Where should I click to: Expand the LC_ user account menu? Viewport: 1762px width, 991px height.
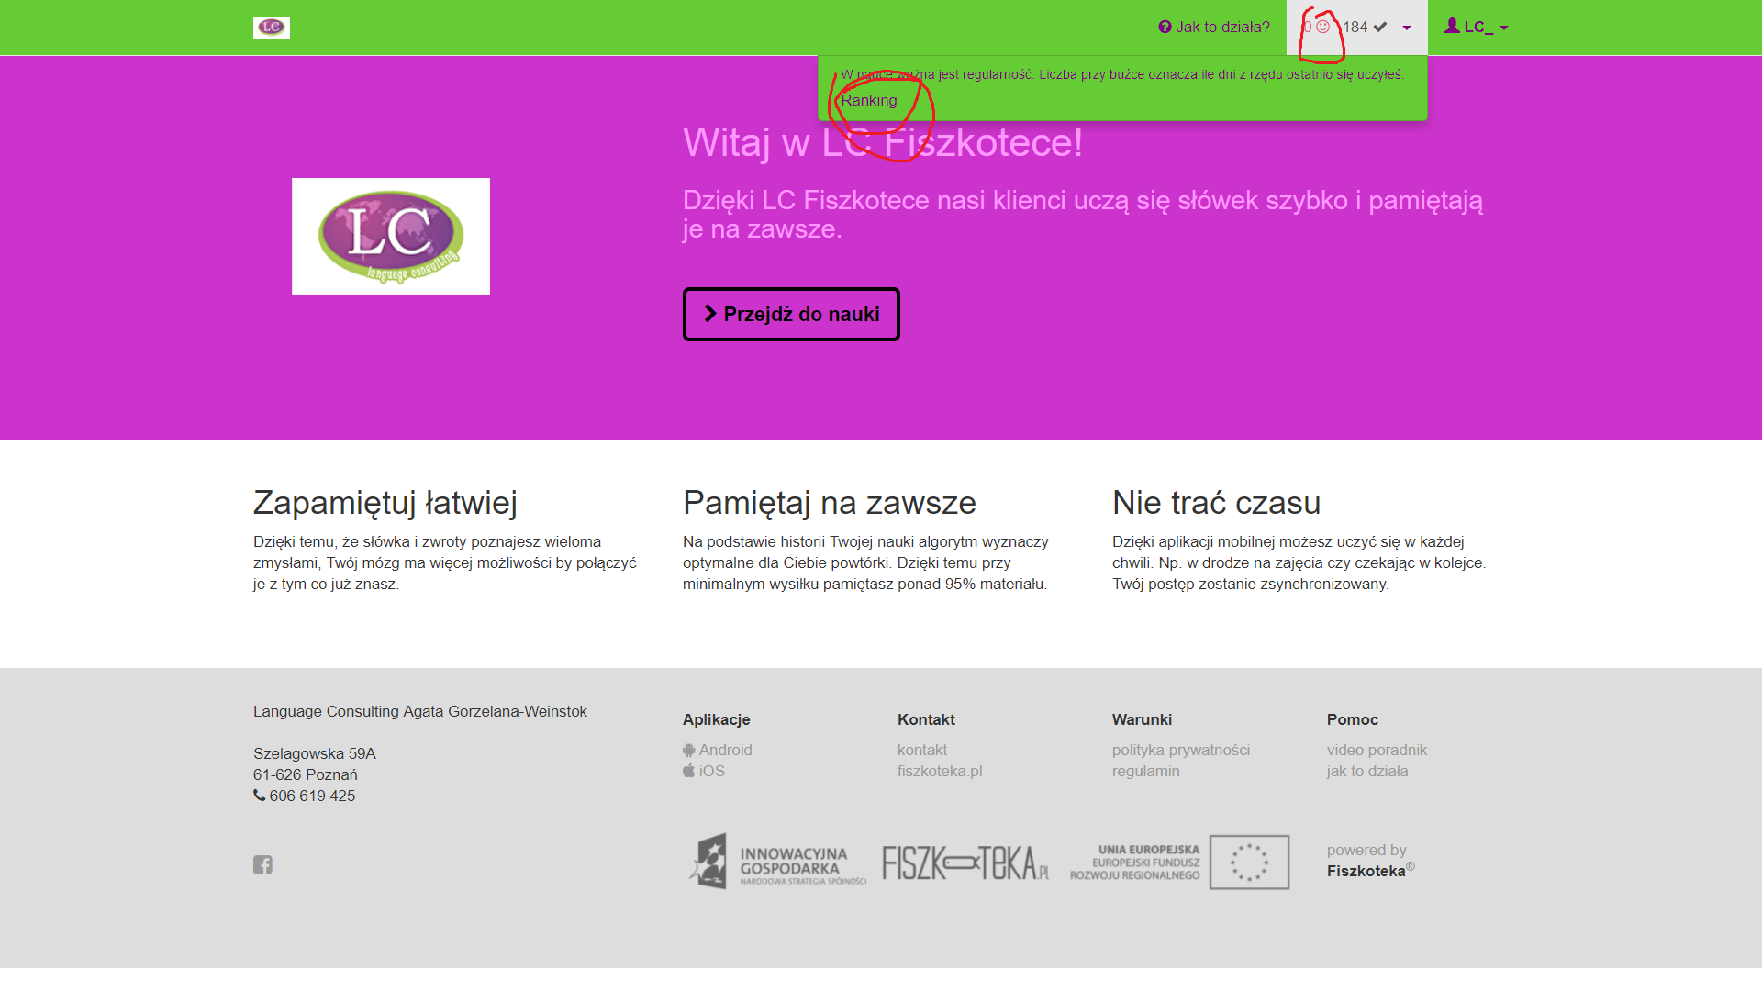[1477, 28]
